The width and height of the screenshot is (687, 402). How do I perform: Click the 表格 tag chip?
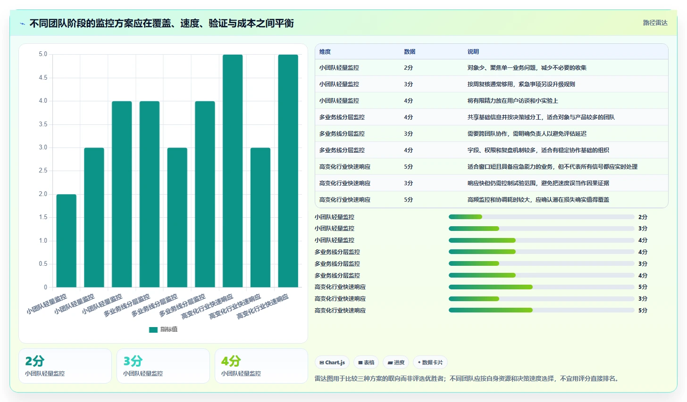click(x=366, y=362)
